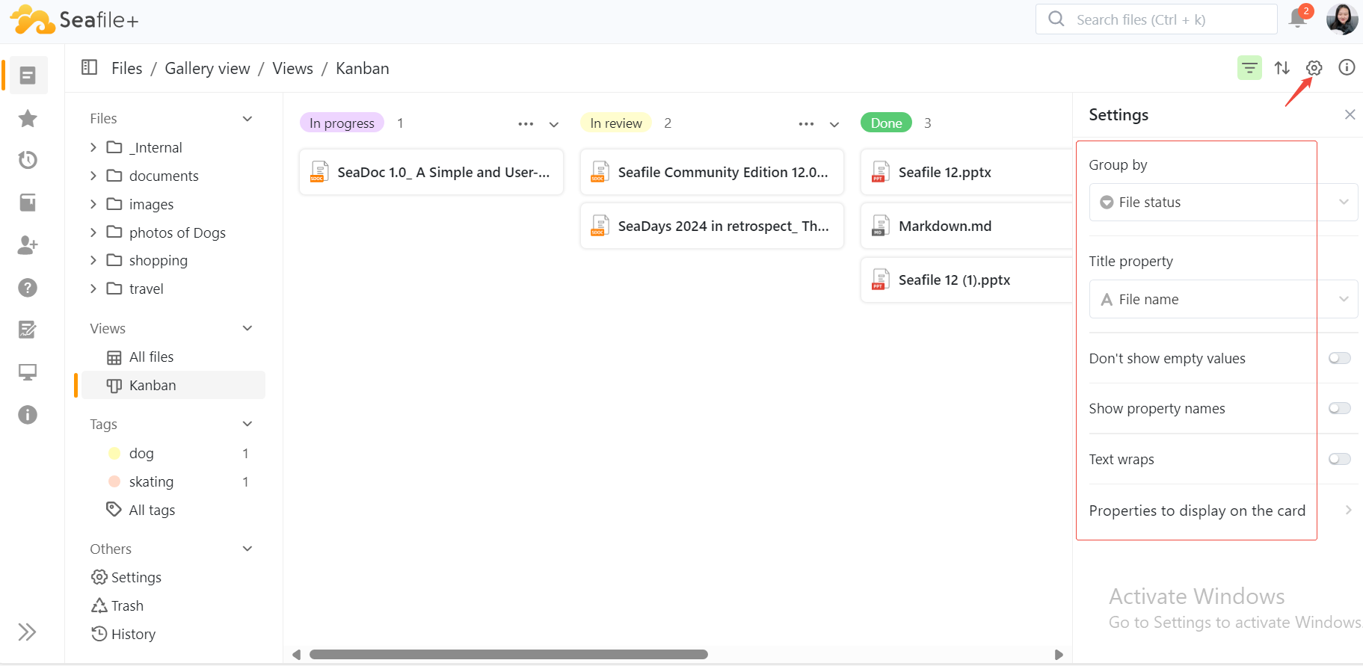
Task: Open the notifications bell
Action: point(1298,19)
